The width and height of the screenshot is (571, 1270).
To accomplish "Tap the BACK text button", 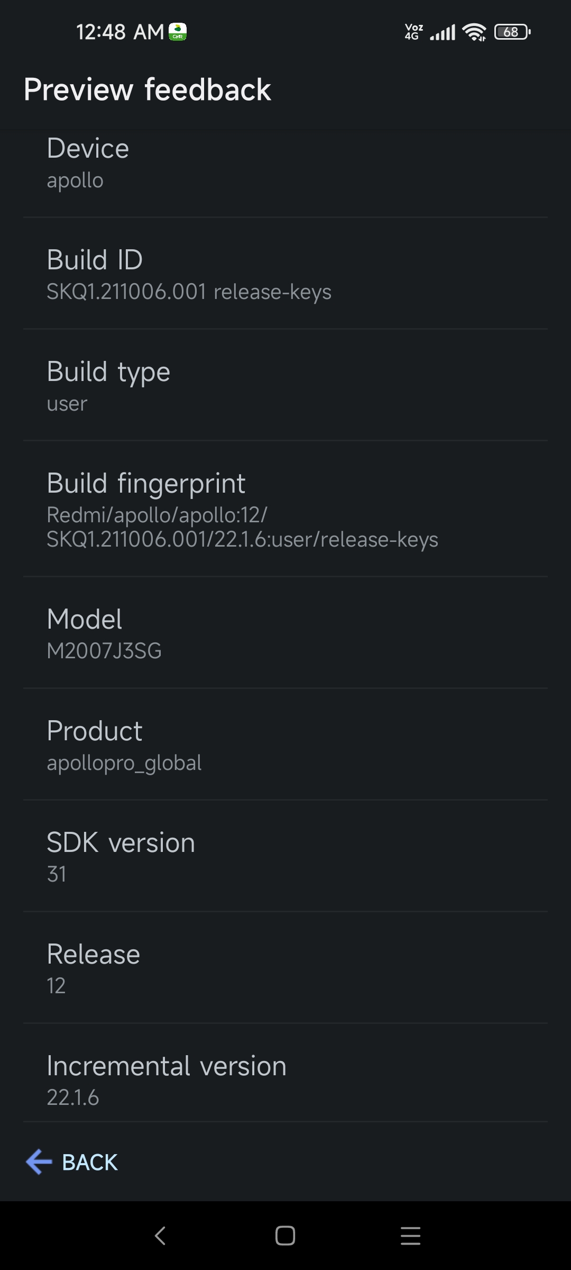I will click(90, 1163).
